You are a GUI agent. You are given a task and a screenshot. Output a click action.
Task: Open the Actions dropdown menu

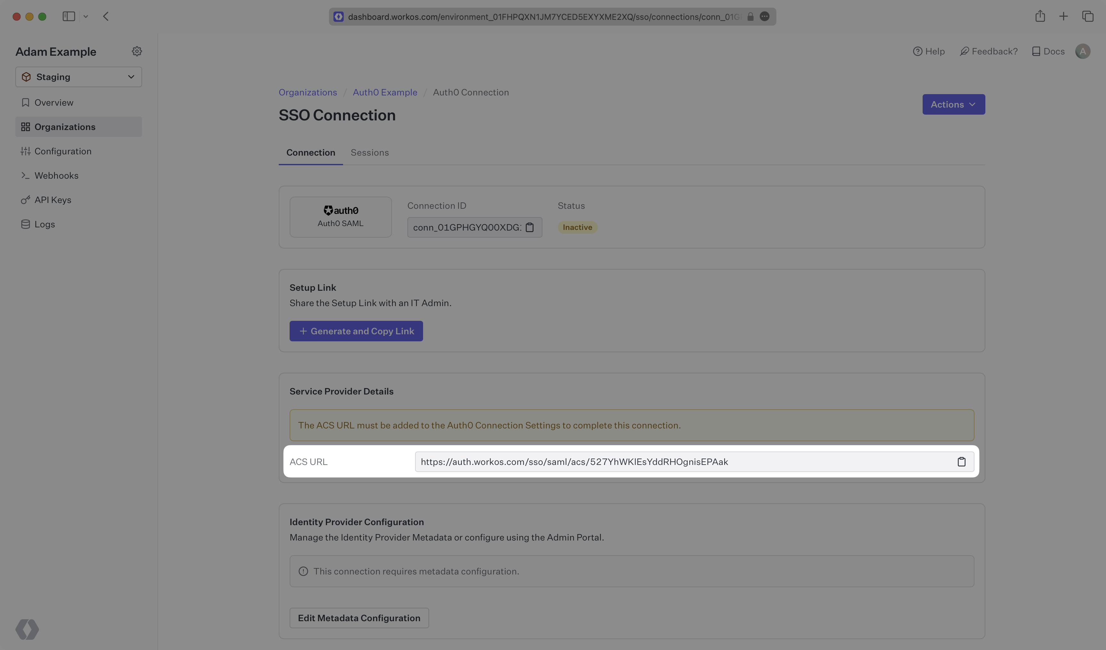(x=953, y=104)
